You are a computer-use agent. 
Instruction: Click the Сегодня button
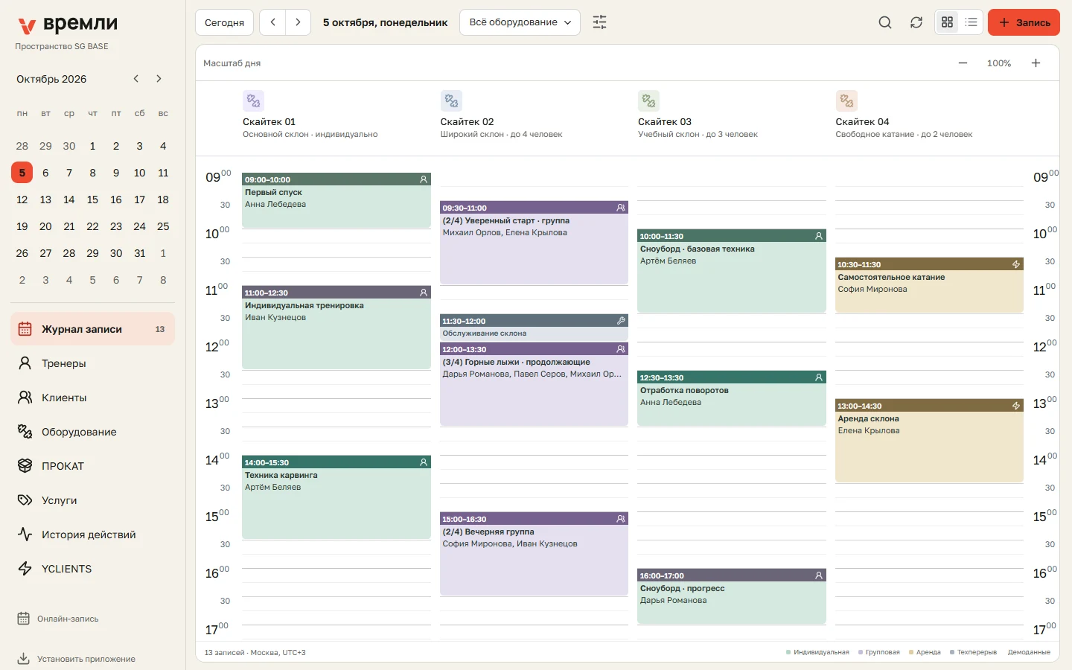point(224,22)
